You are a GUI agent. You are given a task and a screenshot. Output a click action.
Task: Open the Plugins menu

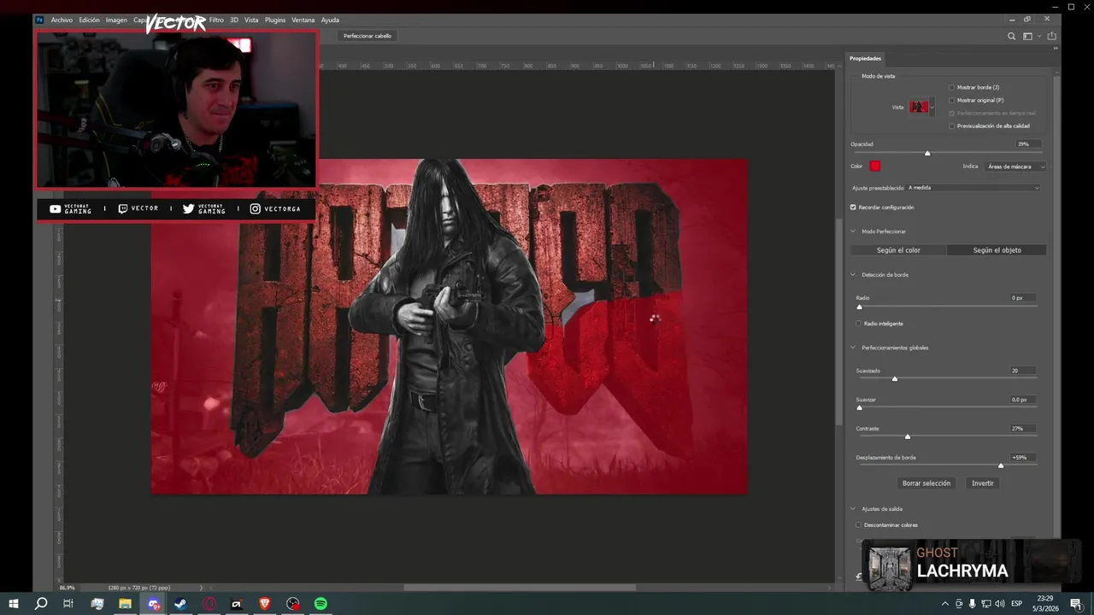click(275, 20)
